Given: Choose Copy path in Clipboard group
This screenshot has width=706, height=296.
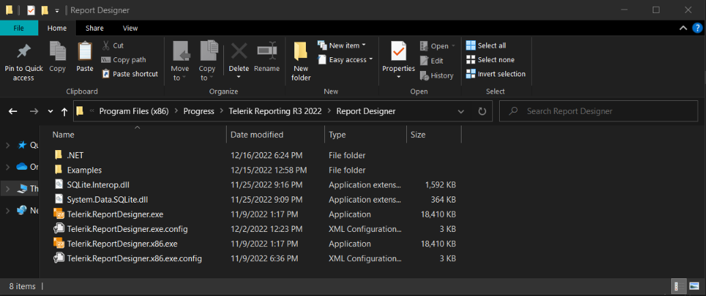Looking at the screenshot, I should [124, 60].
